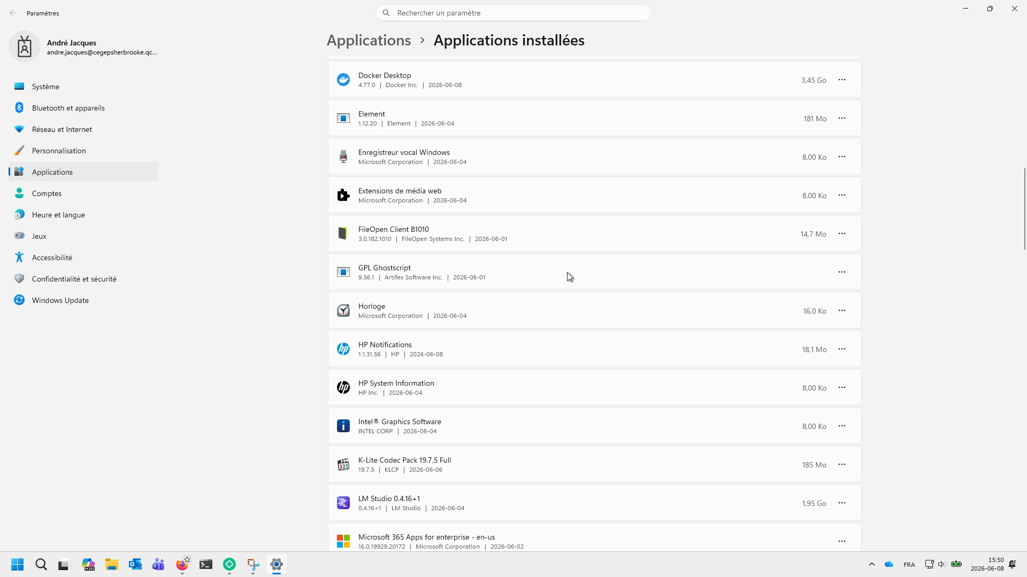Click the Extensions de média web icon
The image size is (1027, 577).
(x=343, y=195)
